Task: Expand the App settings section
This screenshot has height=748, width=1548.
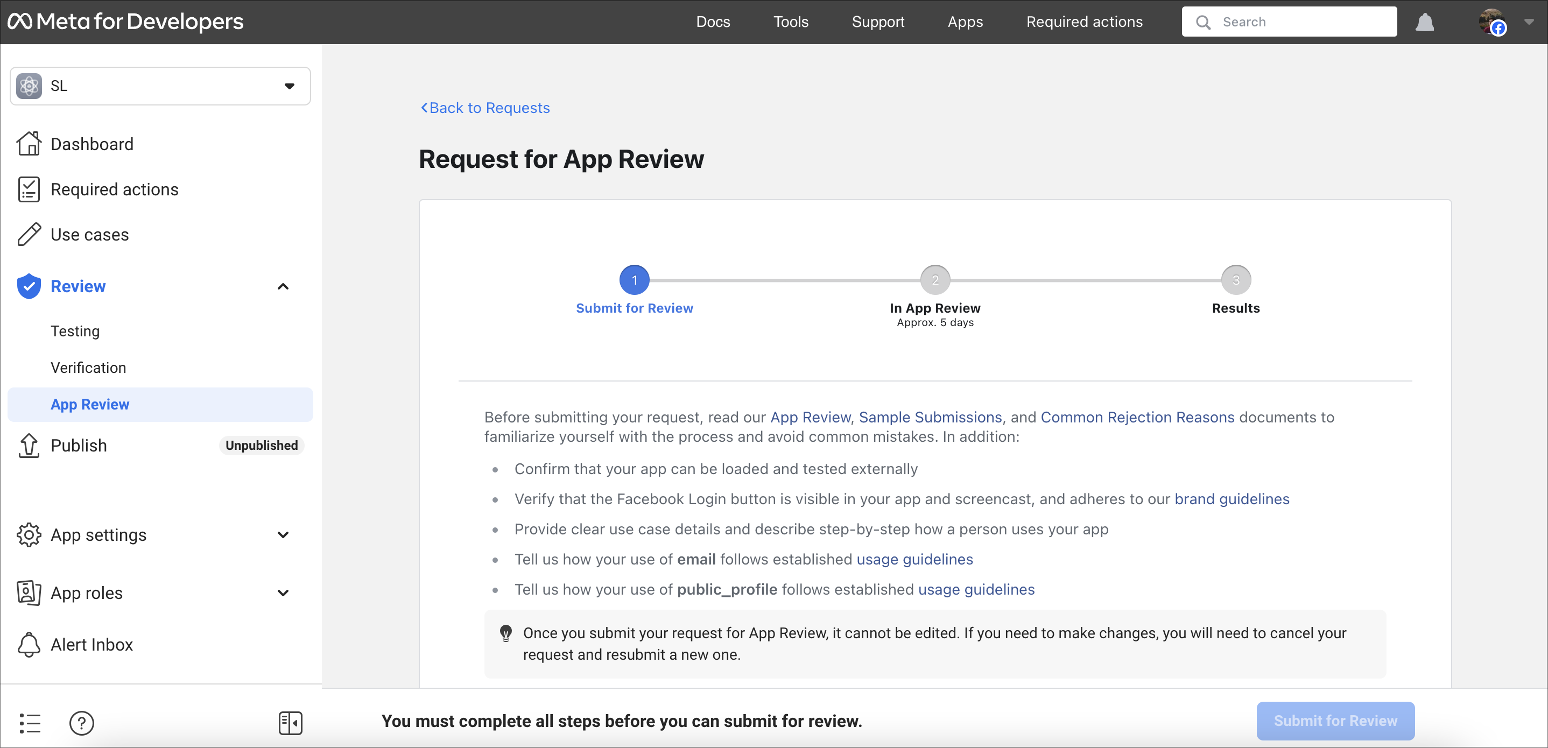Action: tap(283, 535)
